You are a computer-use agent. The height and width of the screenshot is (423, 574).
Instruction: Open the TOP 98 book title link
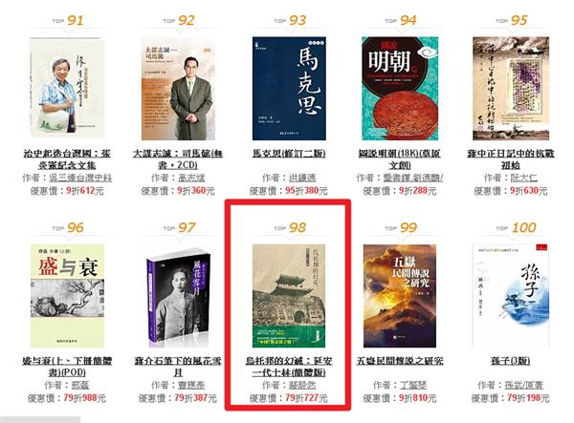pyautogui.click(x=289, y=367)
